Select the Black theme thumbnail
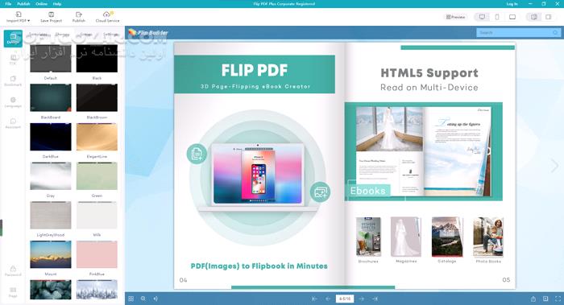 [97, 59]
